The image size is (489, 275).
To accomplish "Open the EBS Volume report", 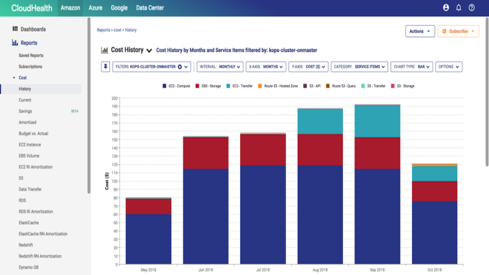I will [x=29, y=156].
